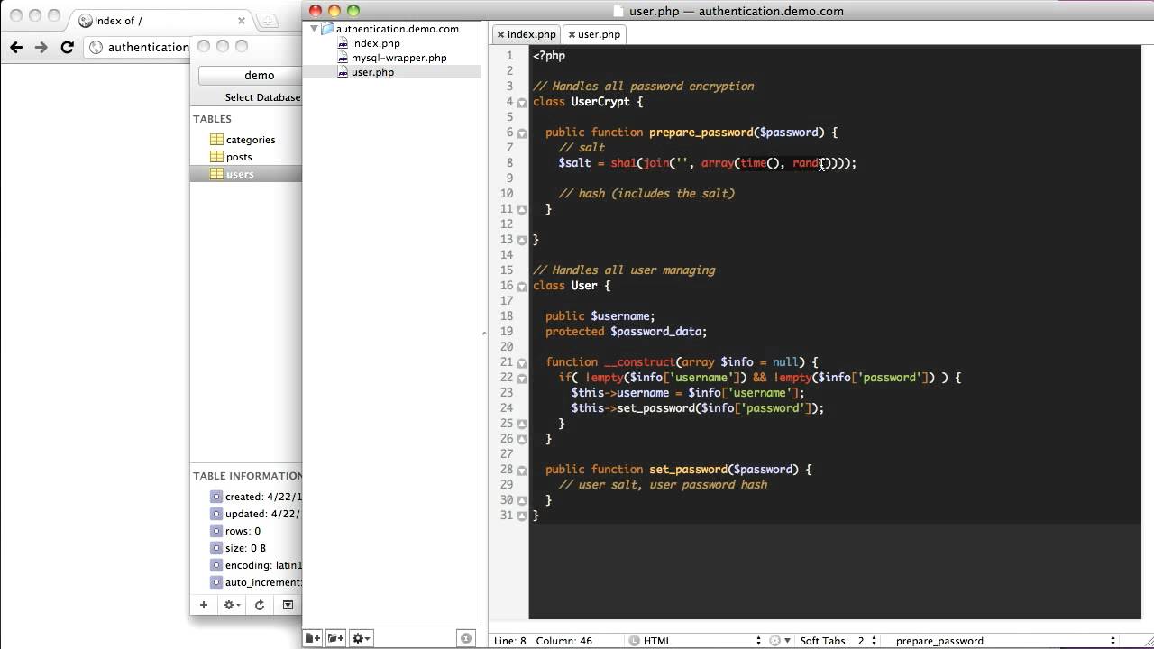This screenshot has width=1154, height=649.
Task: Click the fold end marker at line 13
Action: (522, 240)
